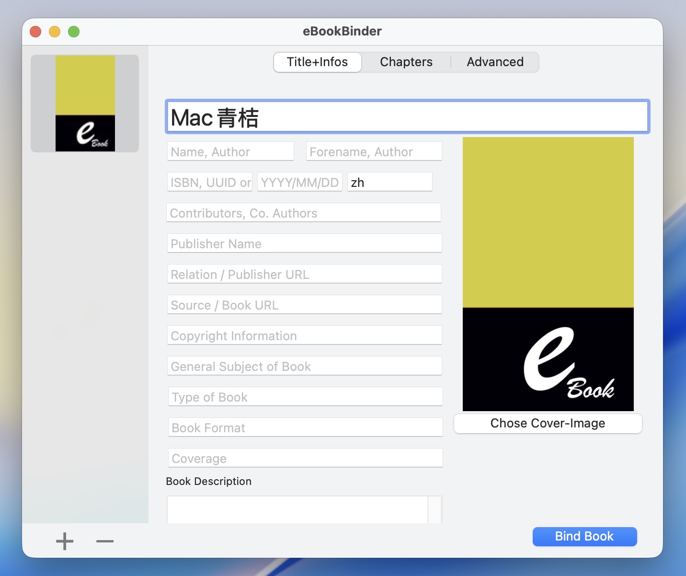Switch to the Chapters tab

click(406, 62)
